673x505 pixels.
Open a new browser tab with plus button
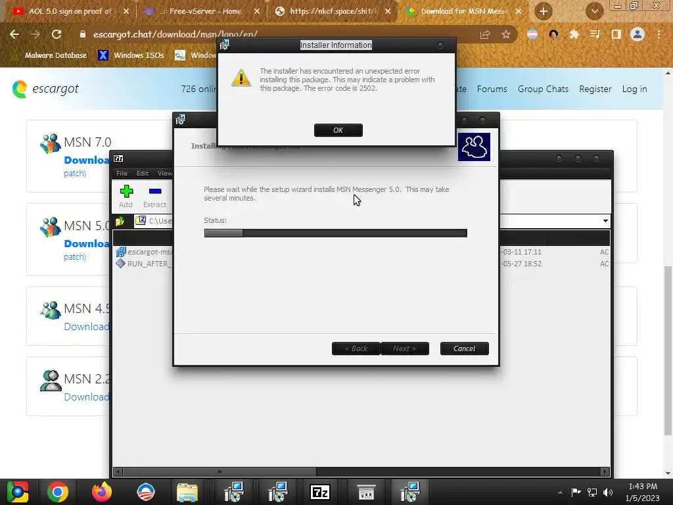click(x=544, y=11)
